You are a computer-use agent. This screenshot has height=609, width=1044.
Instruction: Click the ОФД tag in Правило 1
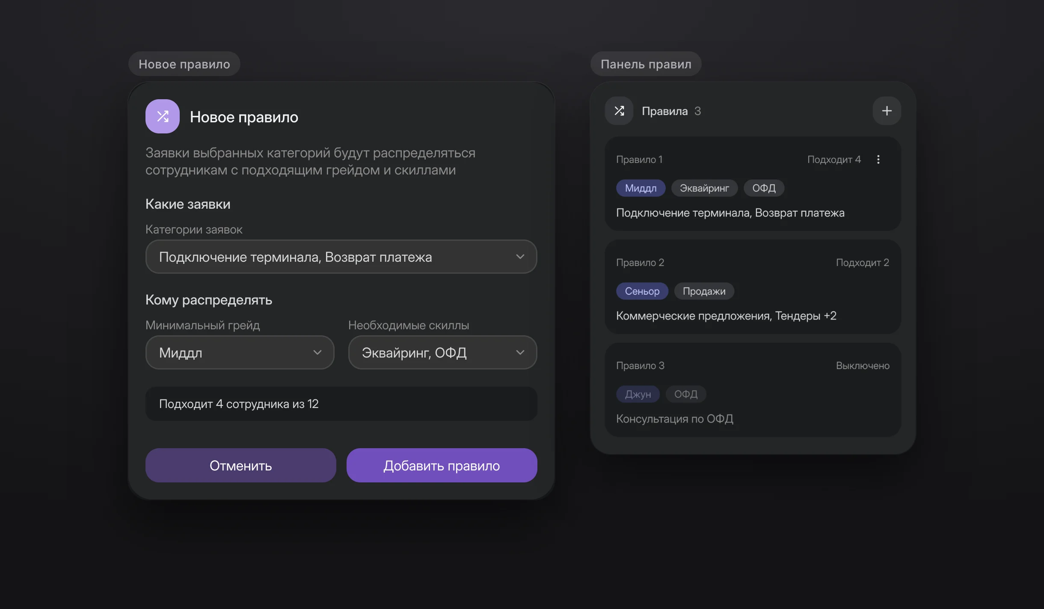[x=764, y=188]
